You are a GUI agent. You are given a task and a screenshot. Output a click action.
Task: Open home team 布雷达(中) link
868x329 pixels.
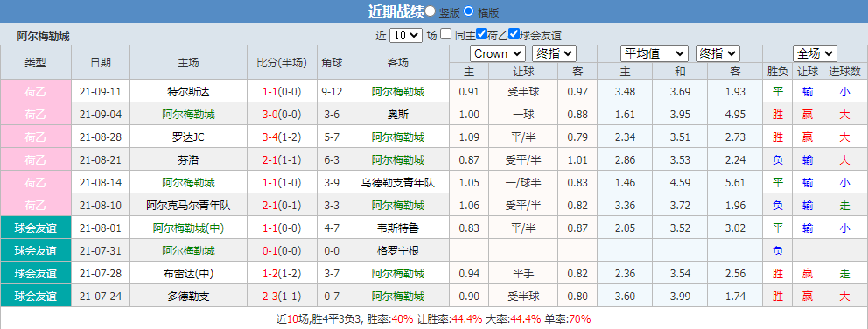pyautogui.click(x=188, y=274)
